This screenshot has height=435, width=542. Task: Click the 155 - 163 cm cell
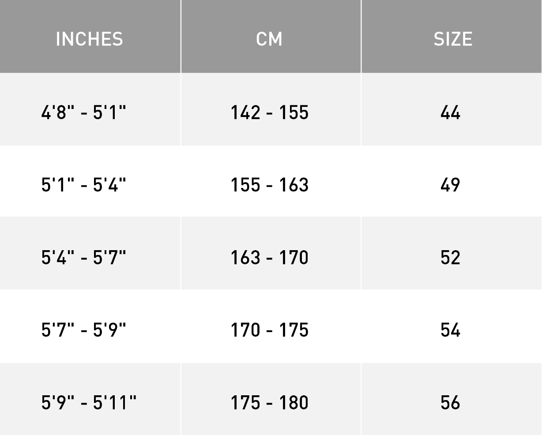[x=269, y=184]
